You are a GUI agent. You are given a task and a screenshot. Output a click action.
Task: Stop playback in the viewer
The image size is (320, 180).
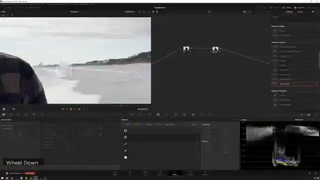pyautogui.click(x=71, y=109)
